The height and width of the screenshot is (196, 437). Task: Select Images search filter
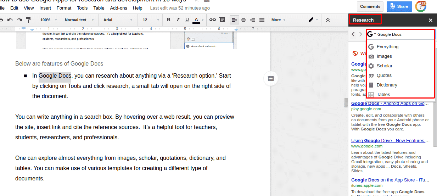(x=400, y=56)
